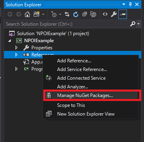Choose Add Connected Service menu item
Viewport: 144px width, 142px height.
(81, 78)
